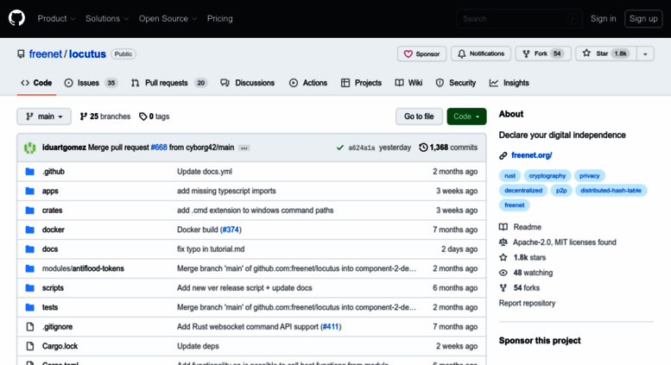Open the Pull requests tab
The width and height of the screenshot is (671, 365).
pyautogui.click(x=169, y=83)
